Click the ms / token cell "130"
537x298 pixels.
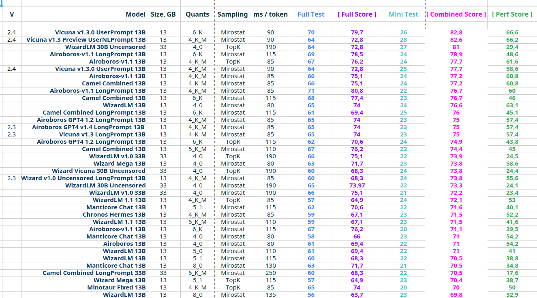271,266
